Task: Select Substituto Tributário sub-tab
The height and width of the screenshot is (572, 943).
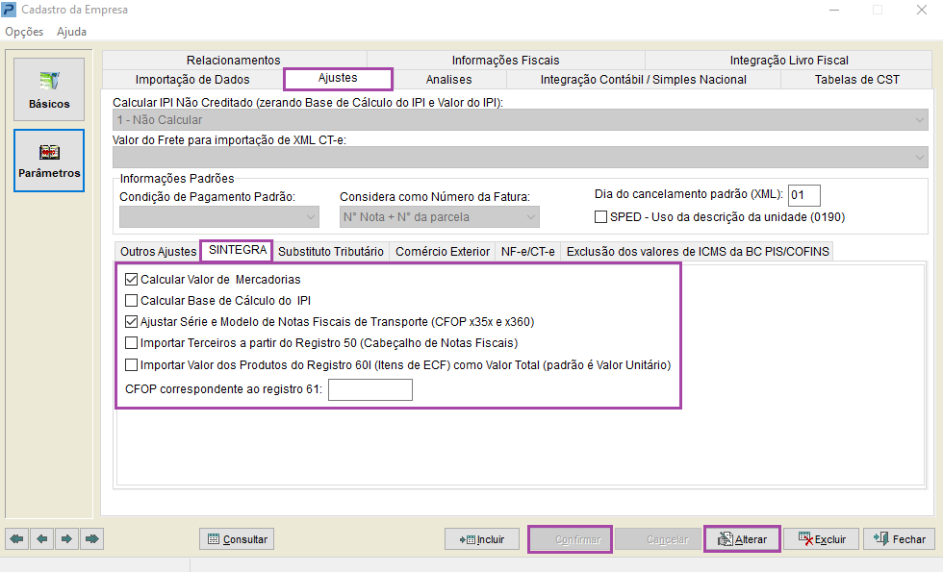Action: pos(331,251)
